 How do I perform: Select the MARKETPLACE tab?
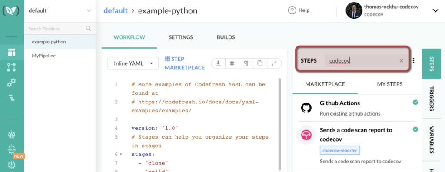pyautogui.click(x=325, y=84)
